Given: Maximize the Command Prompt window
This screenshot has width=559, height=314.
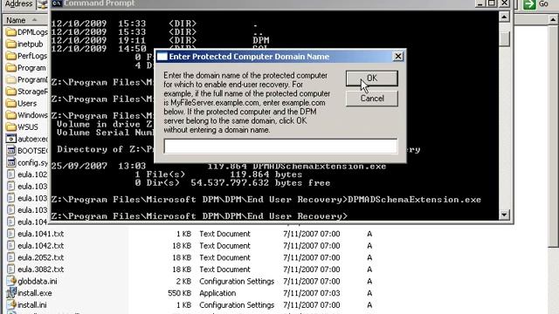Looking at the screenshot, I should tap(492, 3).
